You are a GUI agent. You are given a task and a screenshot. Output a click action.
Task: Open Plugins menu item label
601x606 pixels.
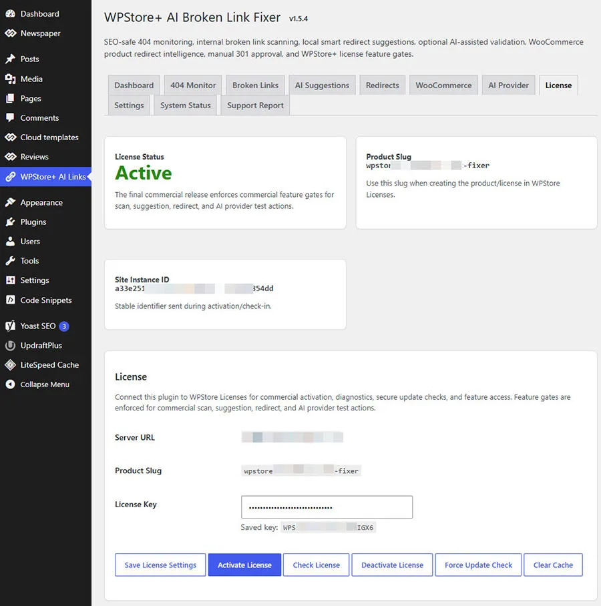tap(33, 222)
